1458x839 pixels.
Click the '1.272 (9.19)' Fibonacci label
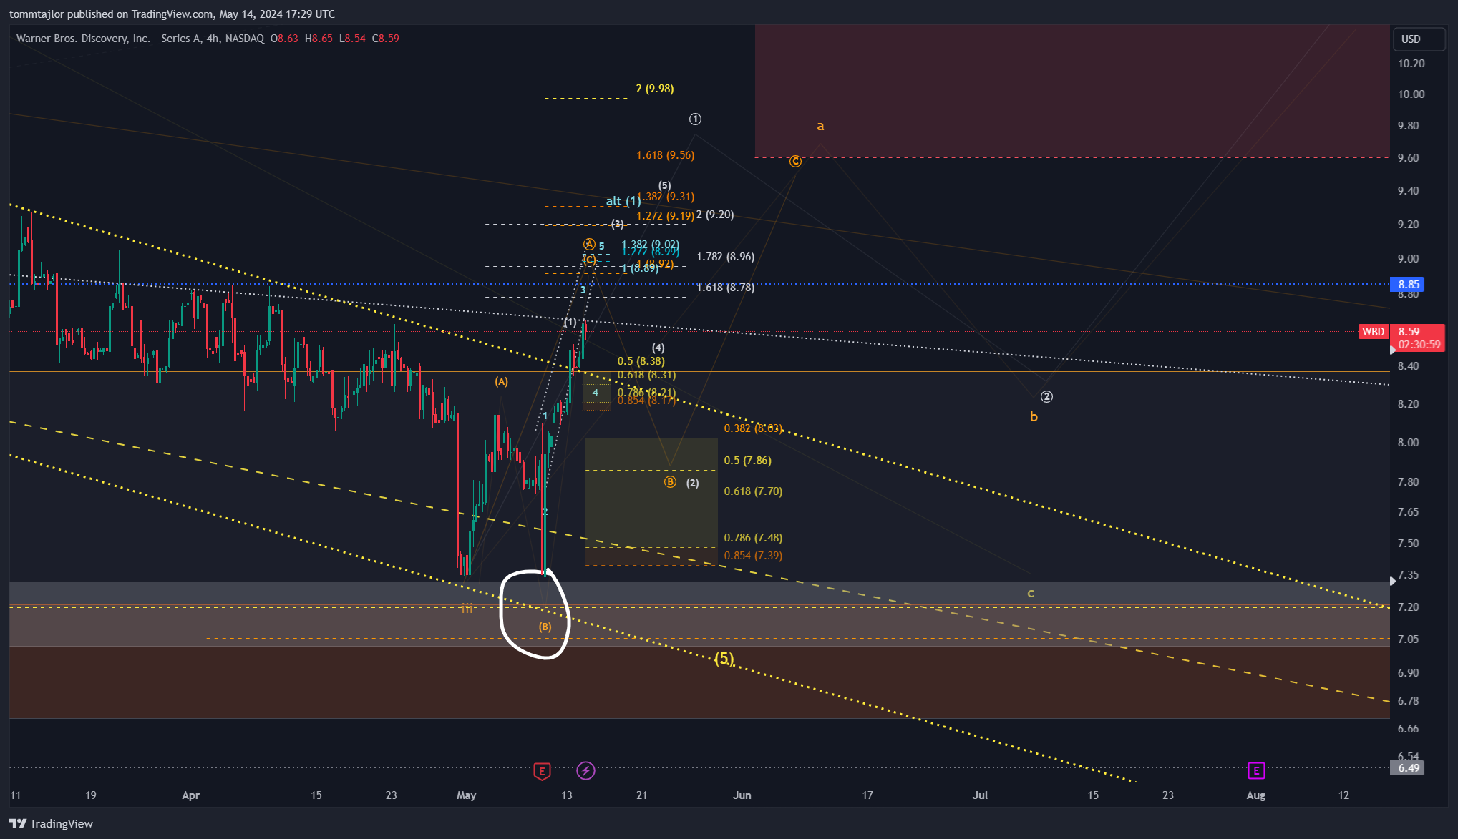coord(665,216)
